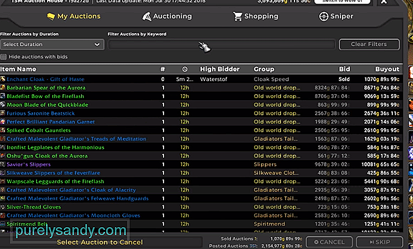Viewport: 413px width, 249px height.
Task: Select Barbarian Spear of the Aurora auction
Action: [201, 87]
